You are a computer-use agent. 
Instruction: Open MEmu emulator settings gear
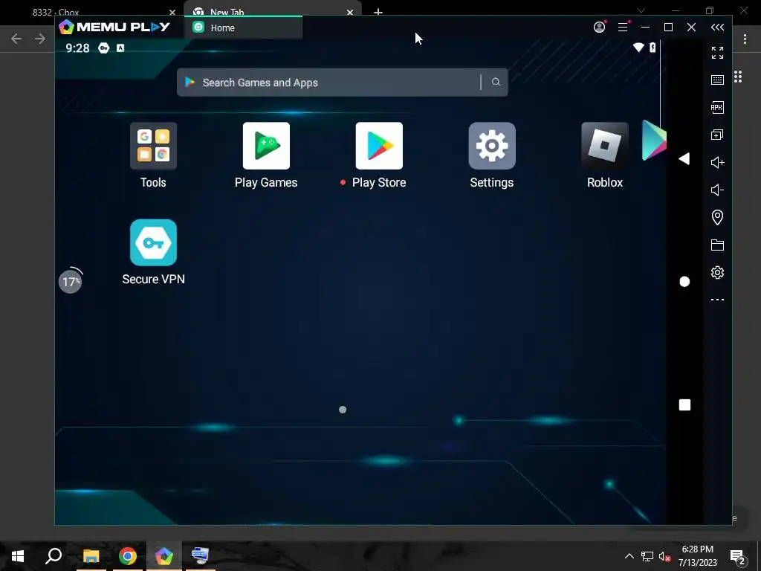[x=717, y=272]
